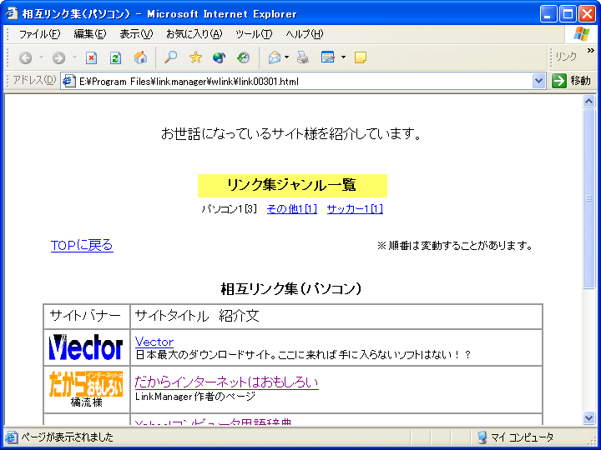Expand the address bar dropdown

point(538,81)
